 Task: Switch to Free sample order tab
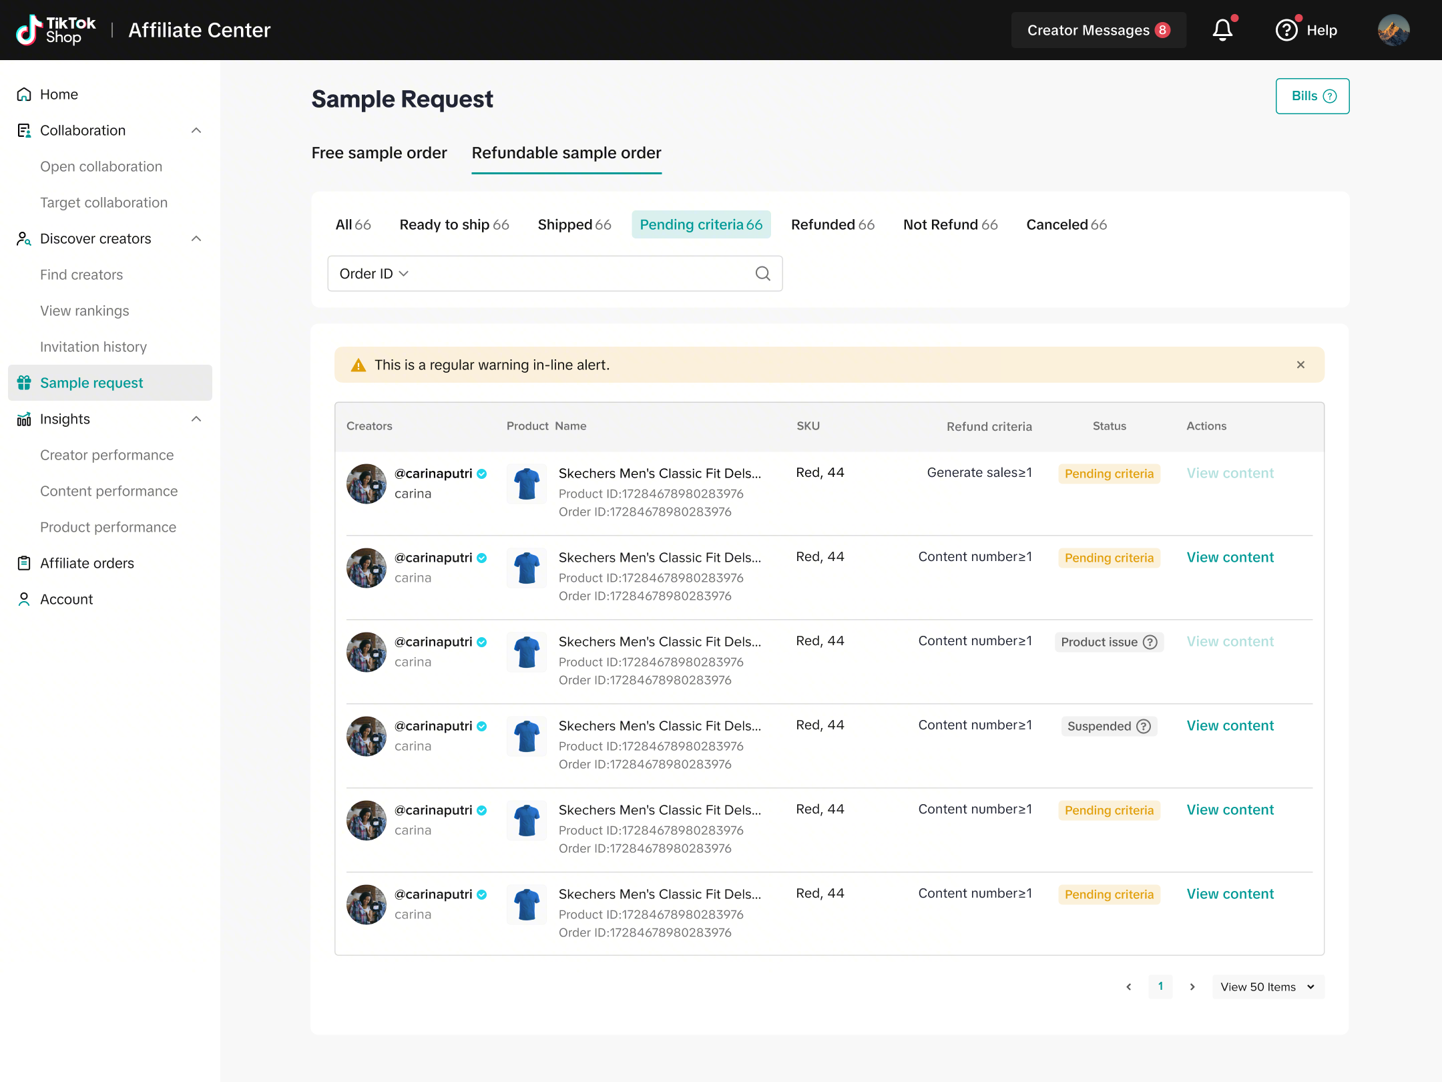point(379,153)
